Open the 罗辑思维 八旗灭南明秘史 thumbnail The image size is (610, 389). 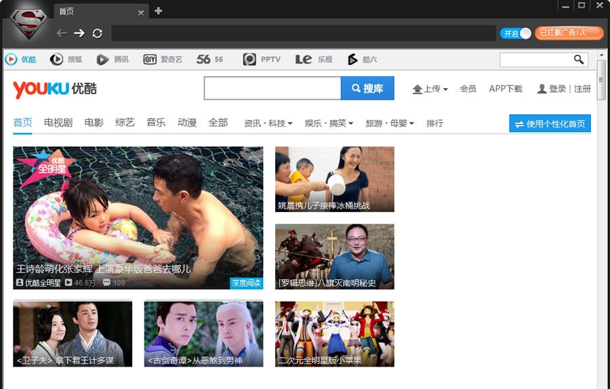click(x=335, y=256)
